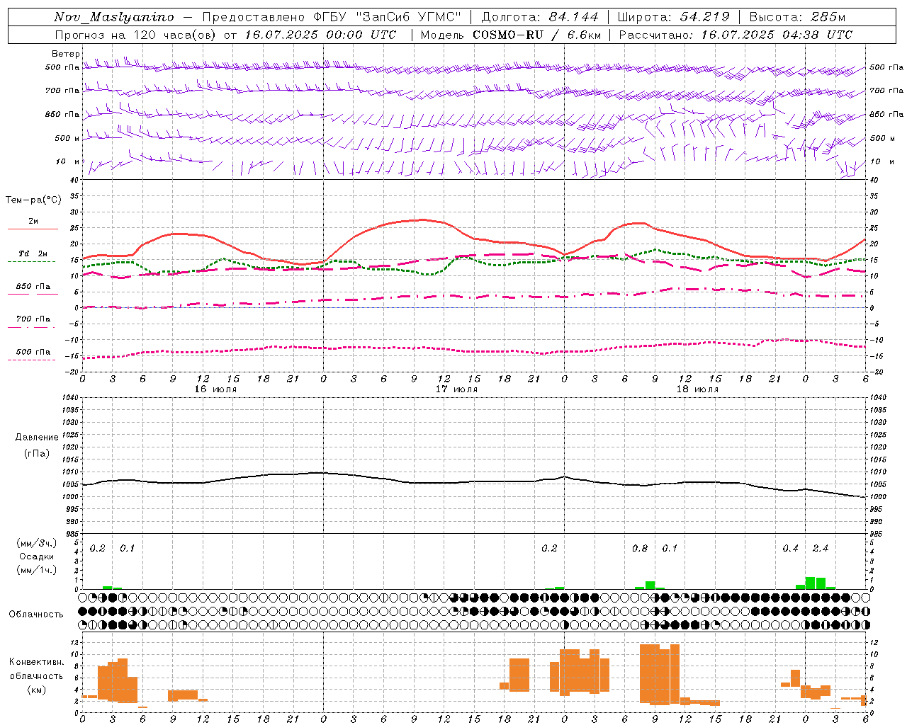
Task: Click the 'Тем-ра(°C)' temperature panel label
Action: (33, 200)
